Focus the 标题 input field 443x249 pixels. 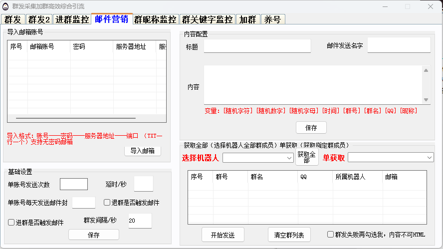[257, 46]
